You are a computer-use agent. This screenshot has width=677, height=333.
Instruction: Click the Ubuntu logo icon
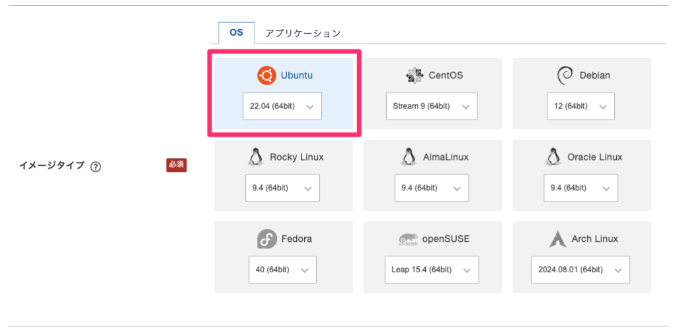tap(266, 76)
